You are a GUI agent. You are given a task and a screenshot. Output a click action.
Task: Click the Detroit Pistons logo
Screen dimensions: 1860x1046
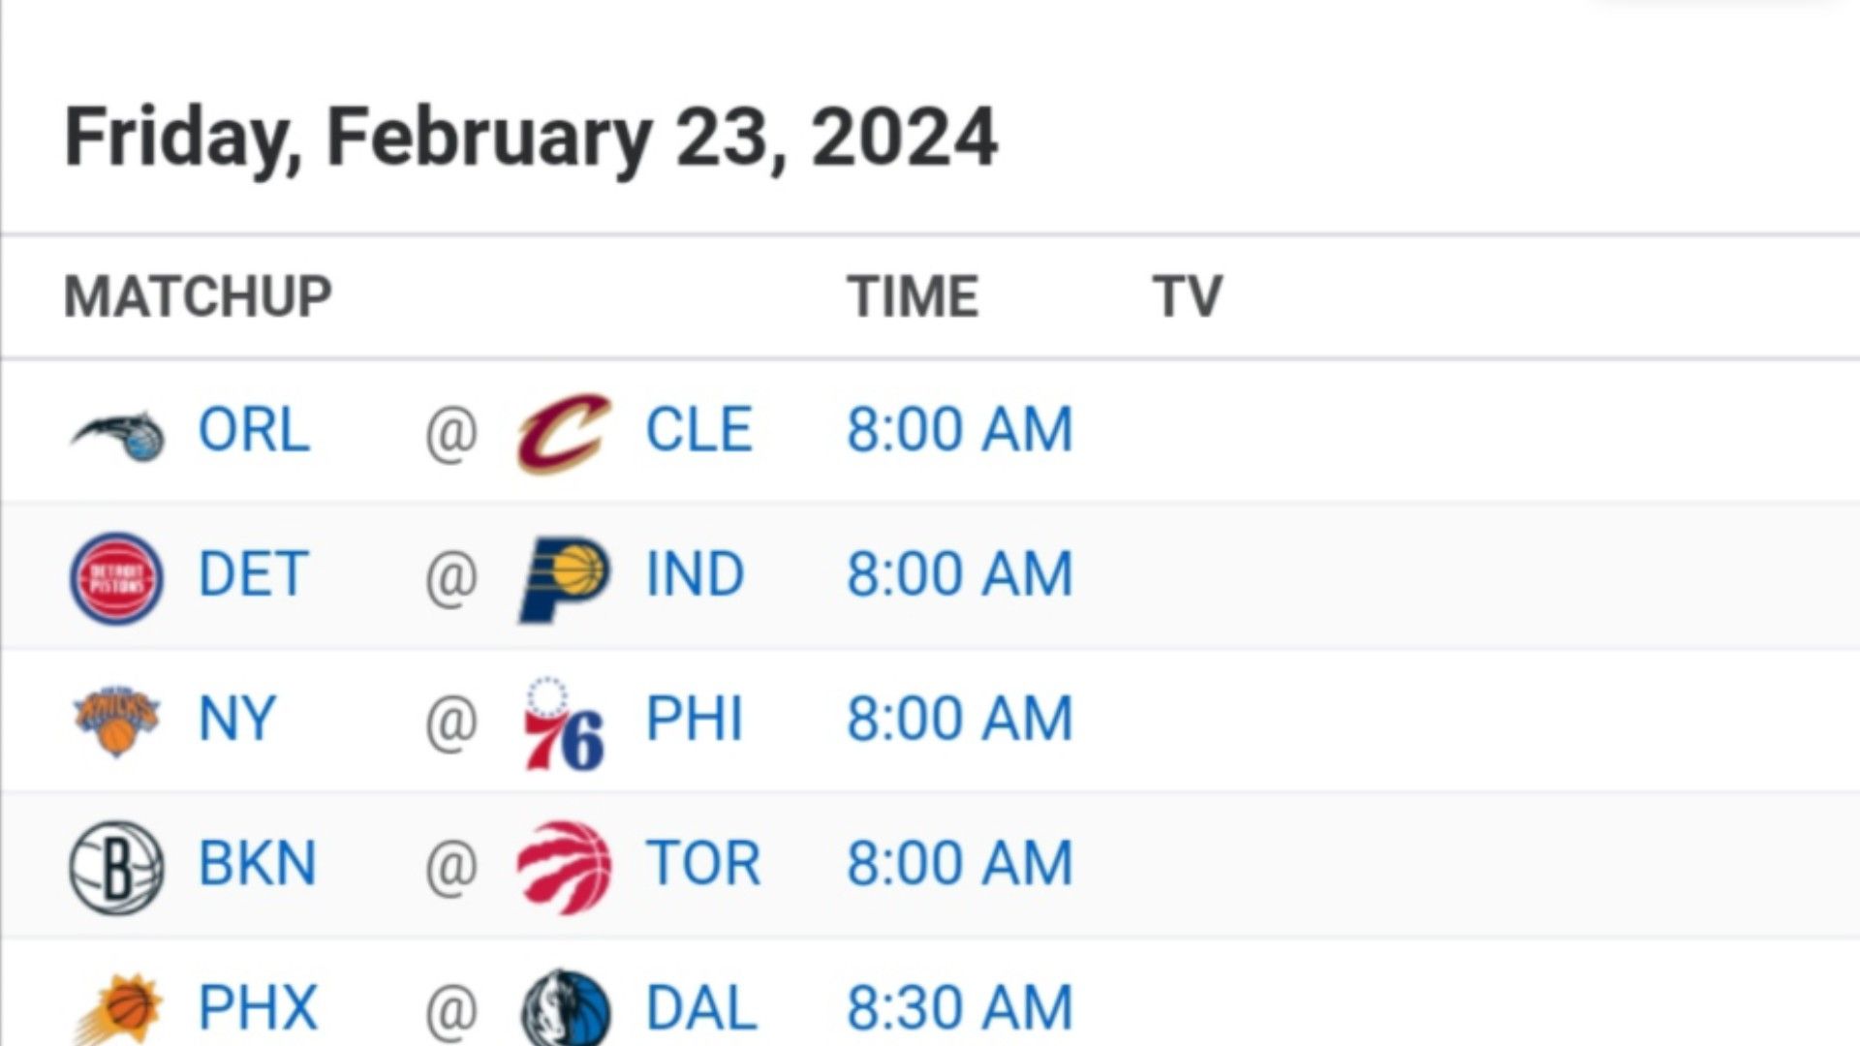117,577
